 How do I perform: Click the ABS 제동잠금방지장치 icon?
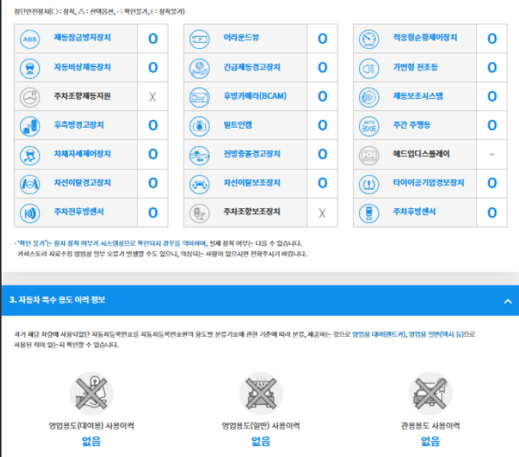30,39
